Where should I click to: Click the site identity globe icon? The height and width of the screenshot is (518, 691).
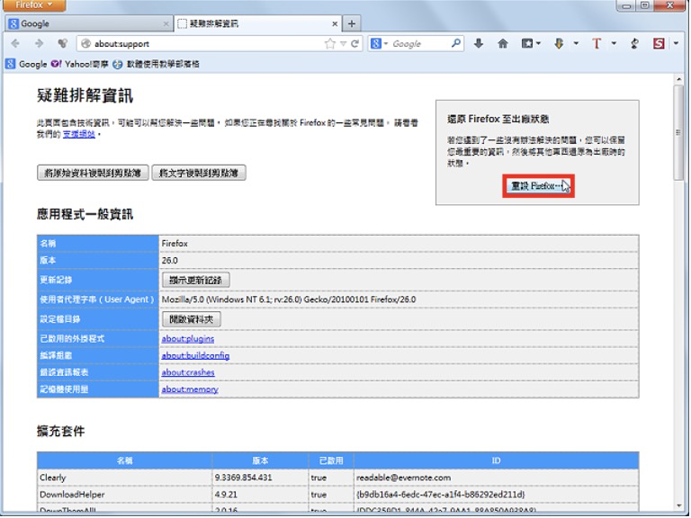(86, 43)
